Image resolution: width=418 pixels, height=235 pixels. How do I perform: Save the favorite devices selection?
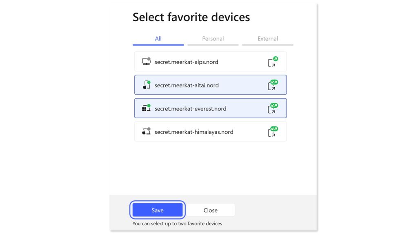point(158,210)
